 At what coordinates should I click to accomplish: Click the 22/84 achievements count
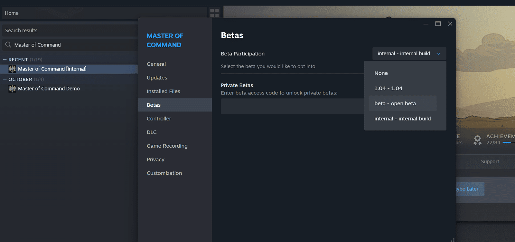[x=493, y=143]
